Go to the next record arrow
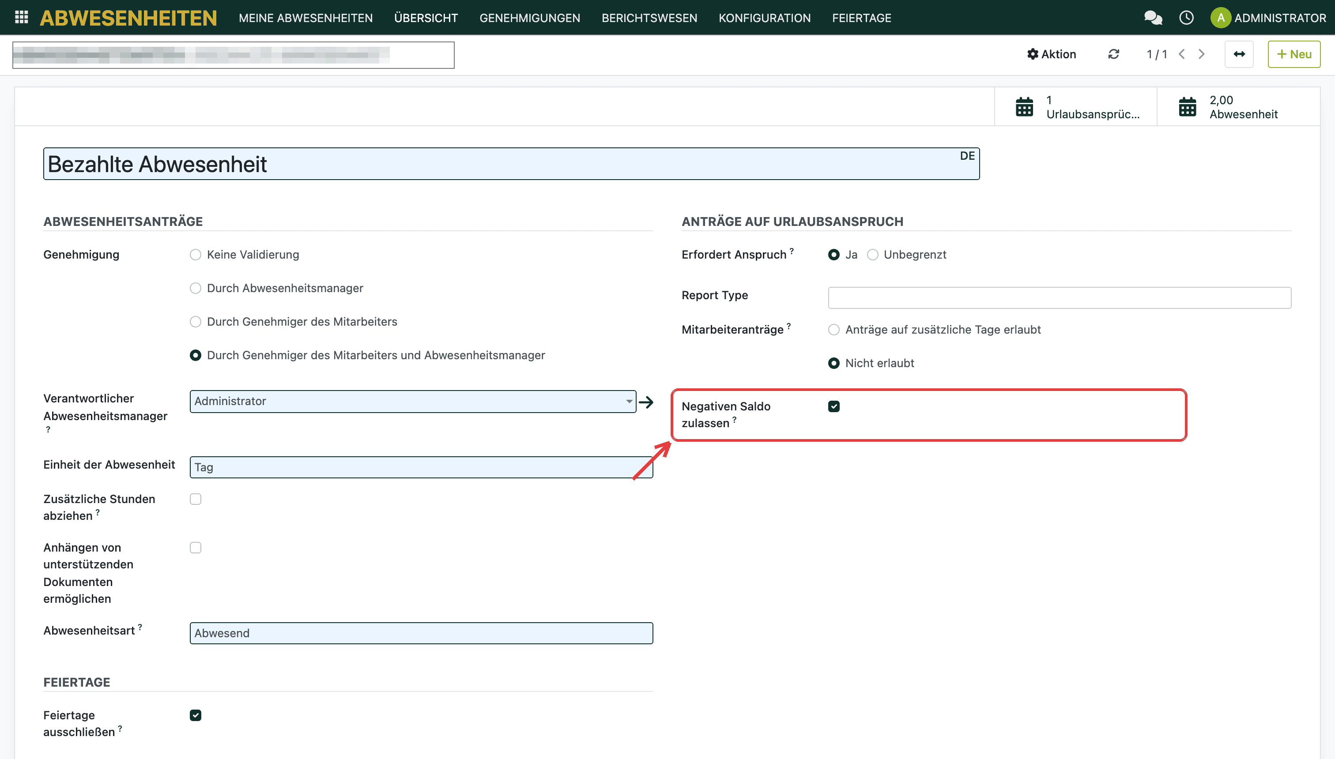1335x759 pixels. [x=1202, y=54]
